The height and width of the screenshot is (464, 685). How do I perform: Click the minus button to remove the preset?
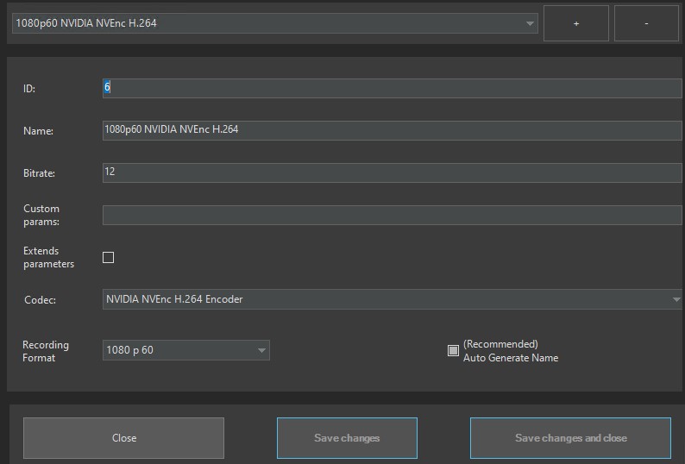(x=646, y=23)
